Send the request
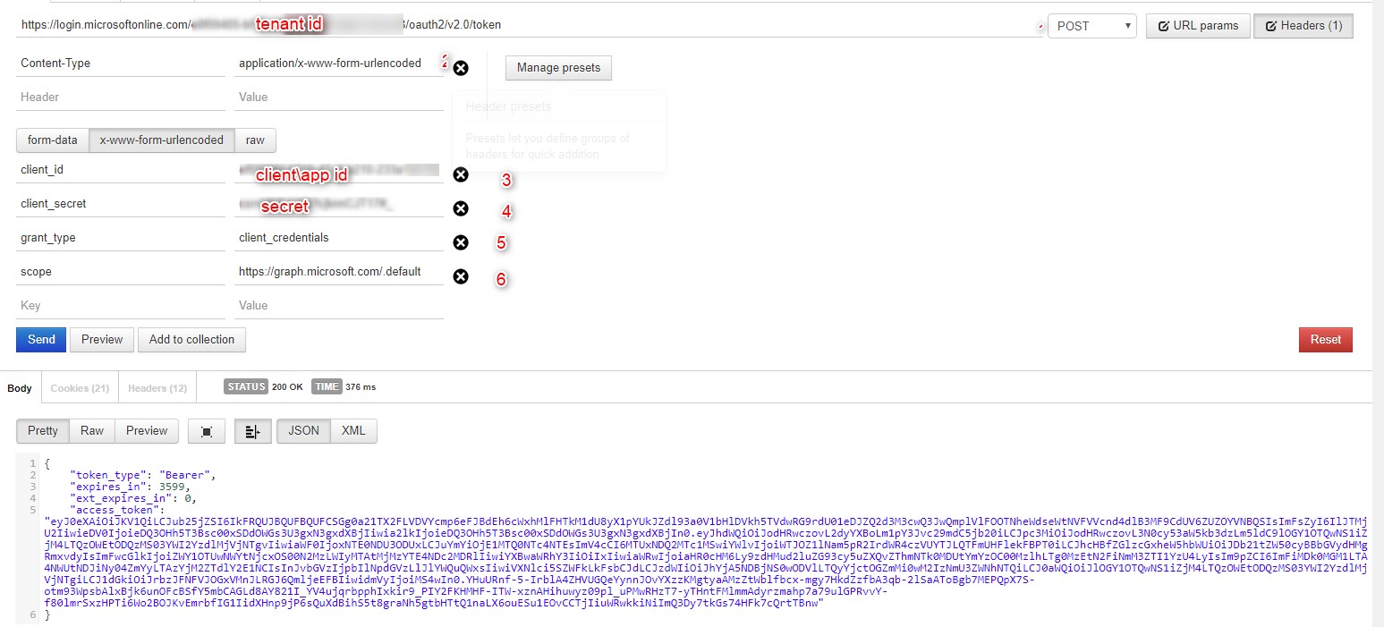The image size is (1384, 627). coord(41,340)
